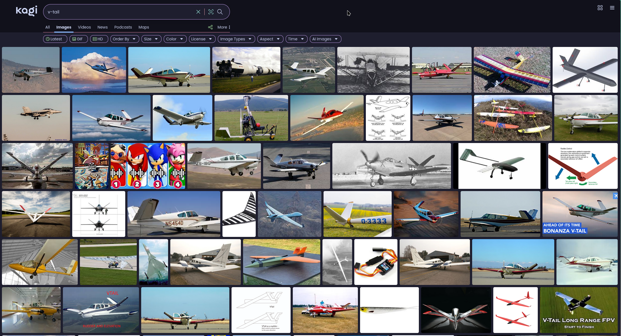Open the Bonanza V-Tail Ahead of Its Time thumbnail
Viewport: 621px width, 336px height.
click(580, 214)
